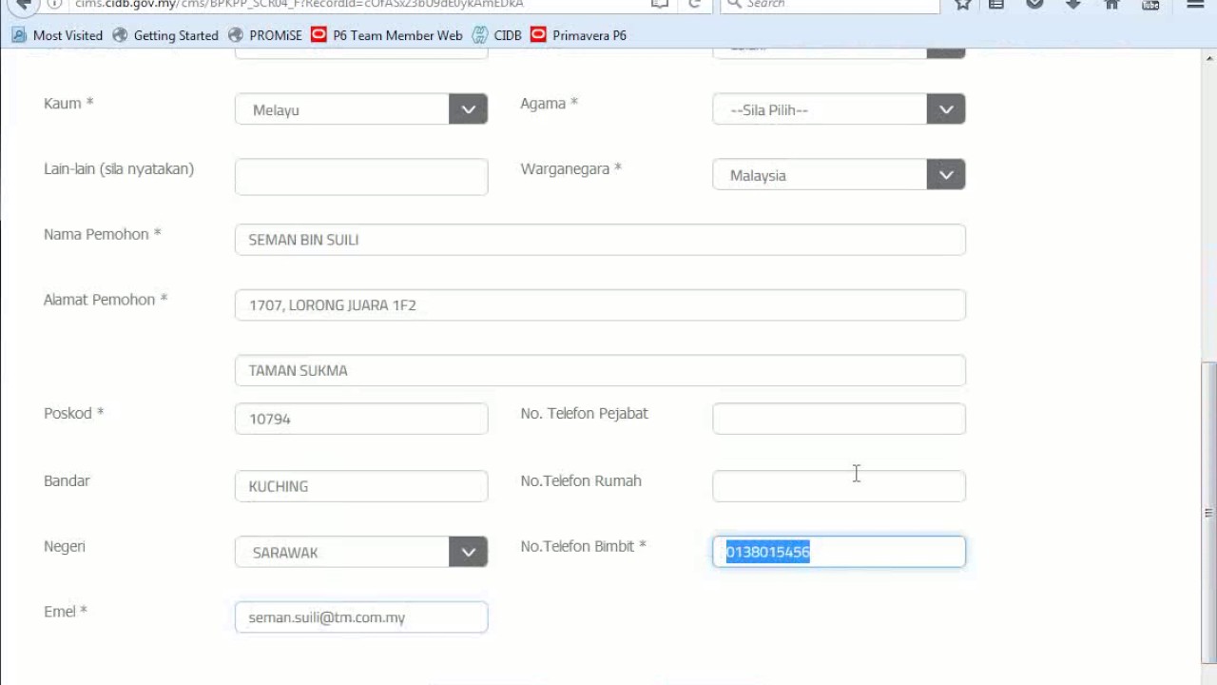Click the 'No. Telefon Pejabat' label

tap(584, 413)
